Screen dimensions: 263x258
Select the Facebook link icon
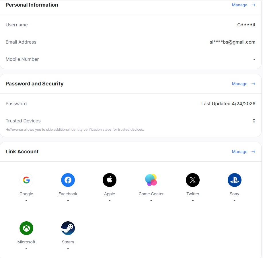(68, 180)
